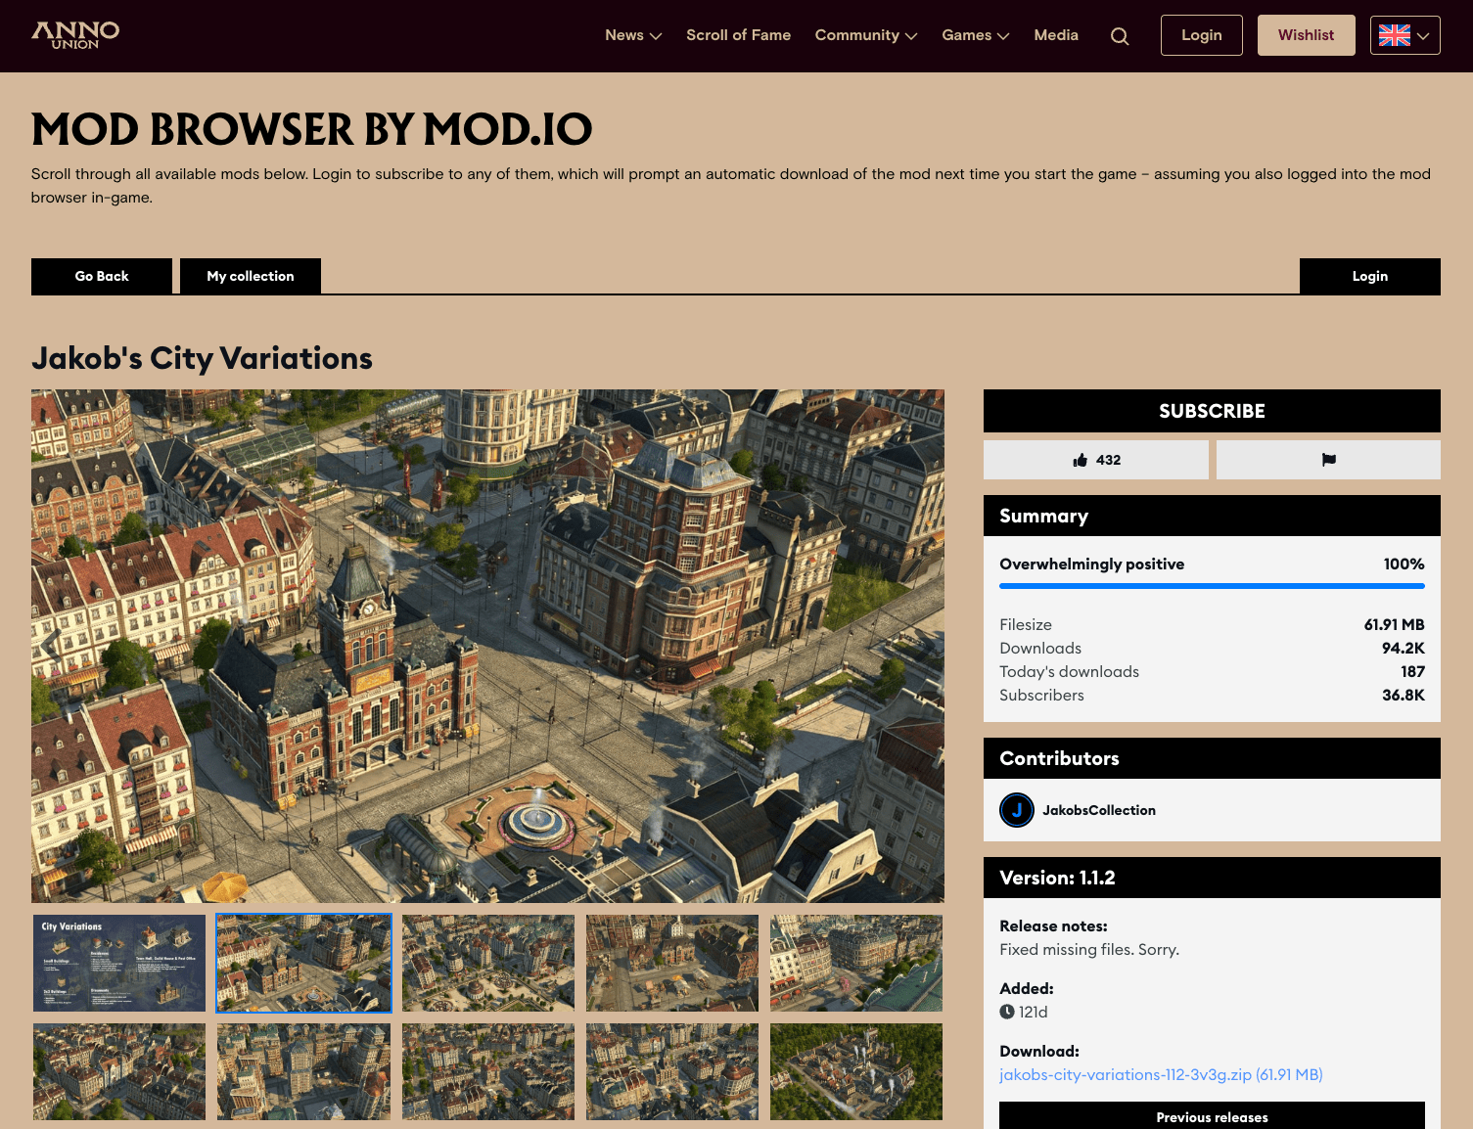The image size is (1473, 1129).
Task: Subscribe to Jakob's City Variations
Action: (x=1212, y=411)
